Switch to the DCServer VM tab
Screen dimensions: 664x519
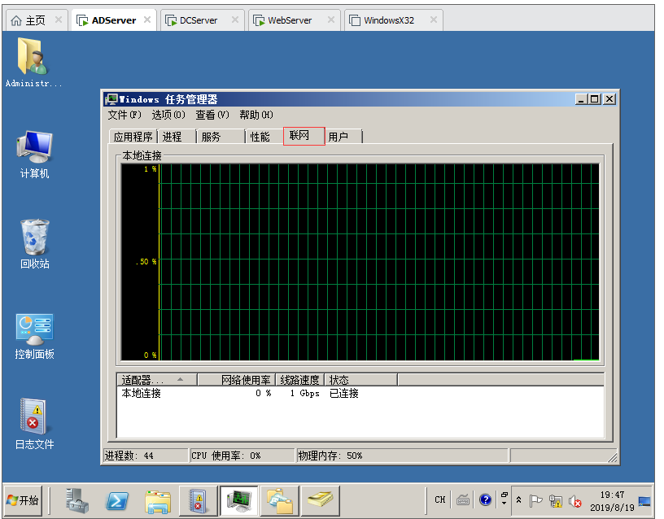pyautogui.click(x=199, y=20)
